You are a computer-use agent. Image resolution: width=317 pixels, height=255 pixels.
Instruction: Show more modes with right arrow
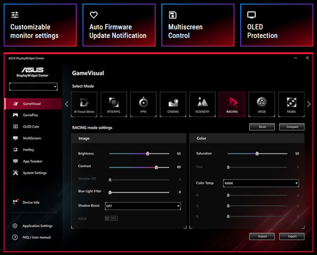pos(308,104)
